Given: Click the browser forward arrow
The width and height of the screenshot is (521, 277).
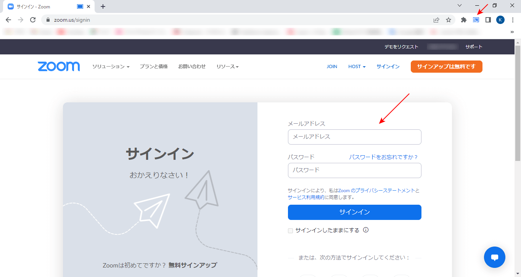Looking at the screenshot, I should pyautogui.click(x=21, y=20).
